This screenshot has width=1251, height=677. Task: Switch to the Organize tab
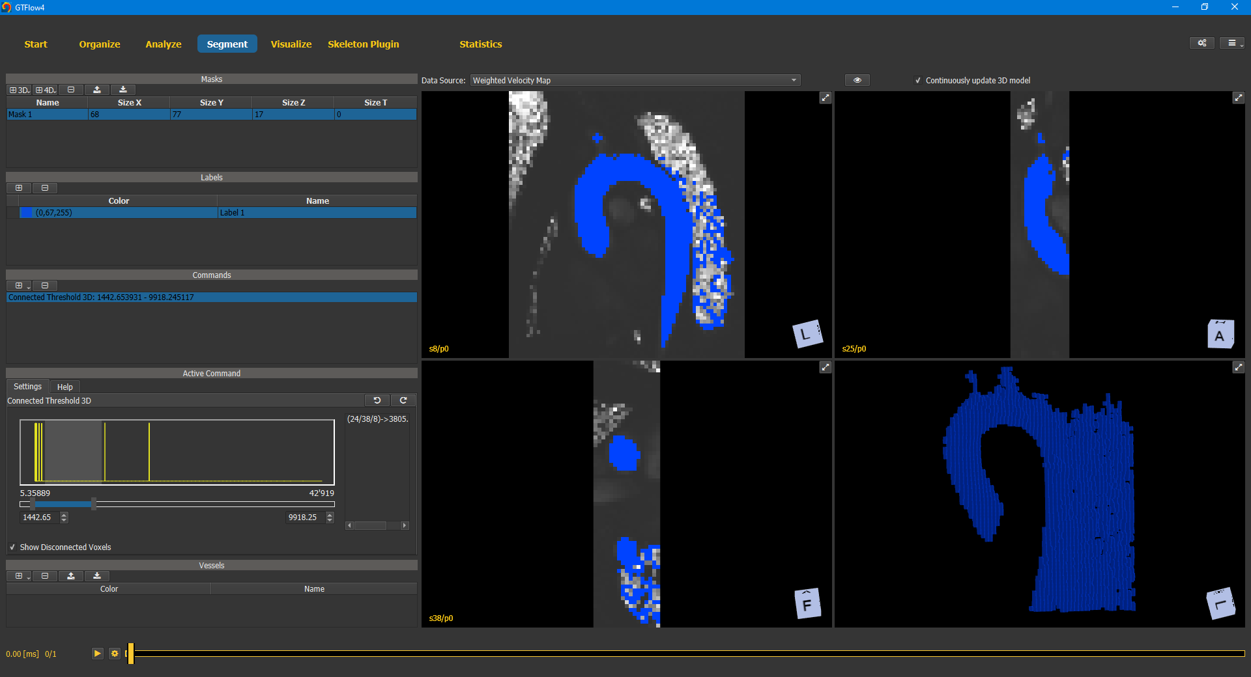[x=100, y=44]
